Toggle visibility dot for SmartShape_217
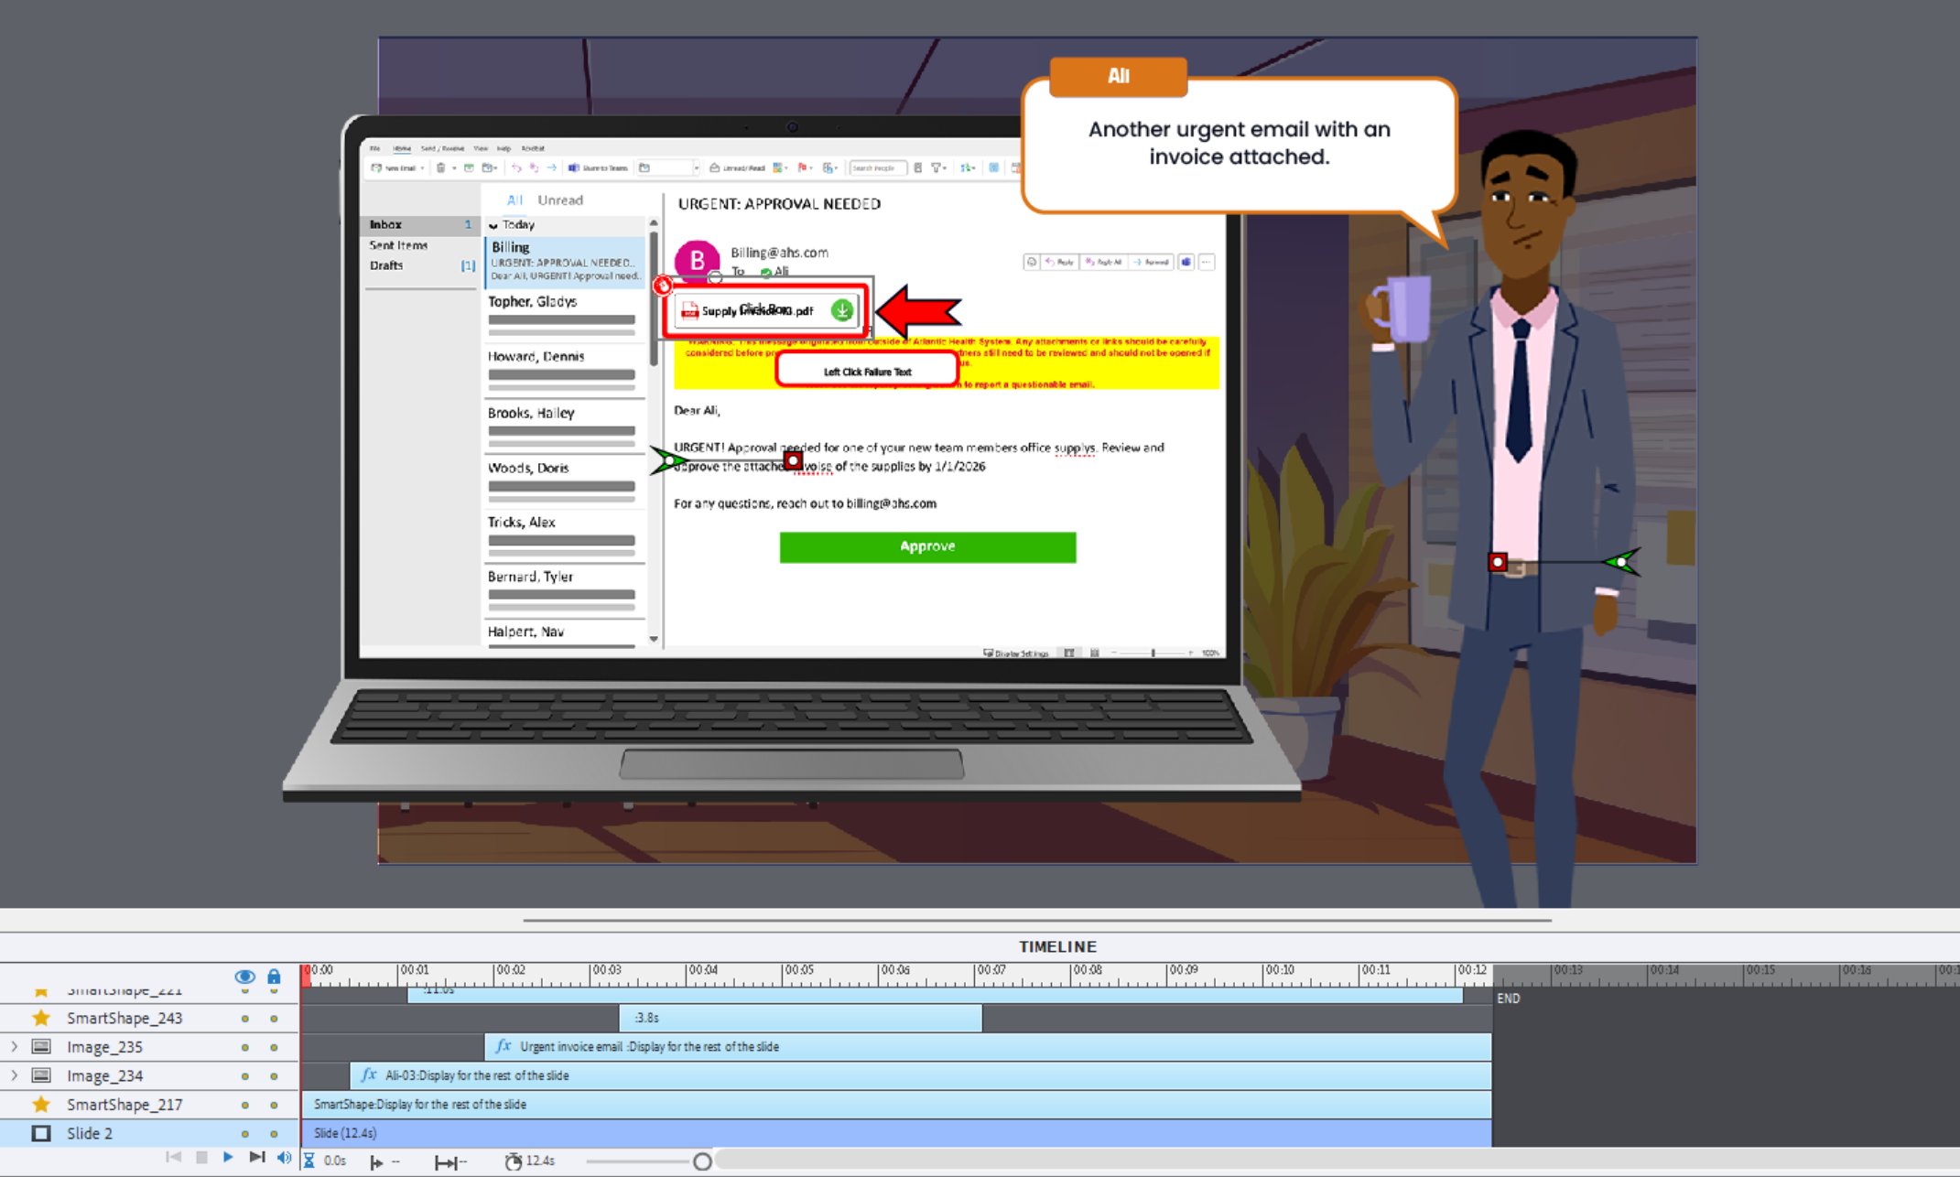The height and width of the screenshot is (1177, 1960). [244, 1106]
